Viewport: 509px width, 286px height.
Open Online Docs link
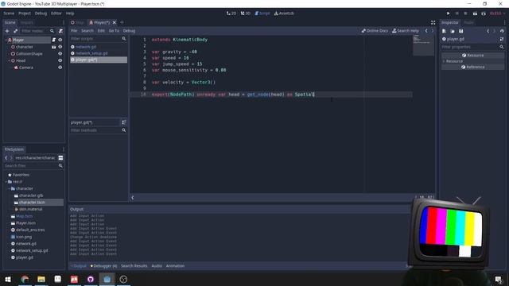click(375, 31)
